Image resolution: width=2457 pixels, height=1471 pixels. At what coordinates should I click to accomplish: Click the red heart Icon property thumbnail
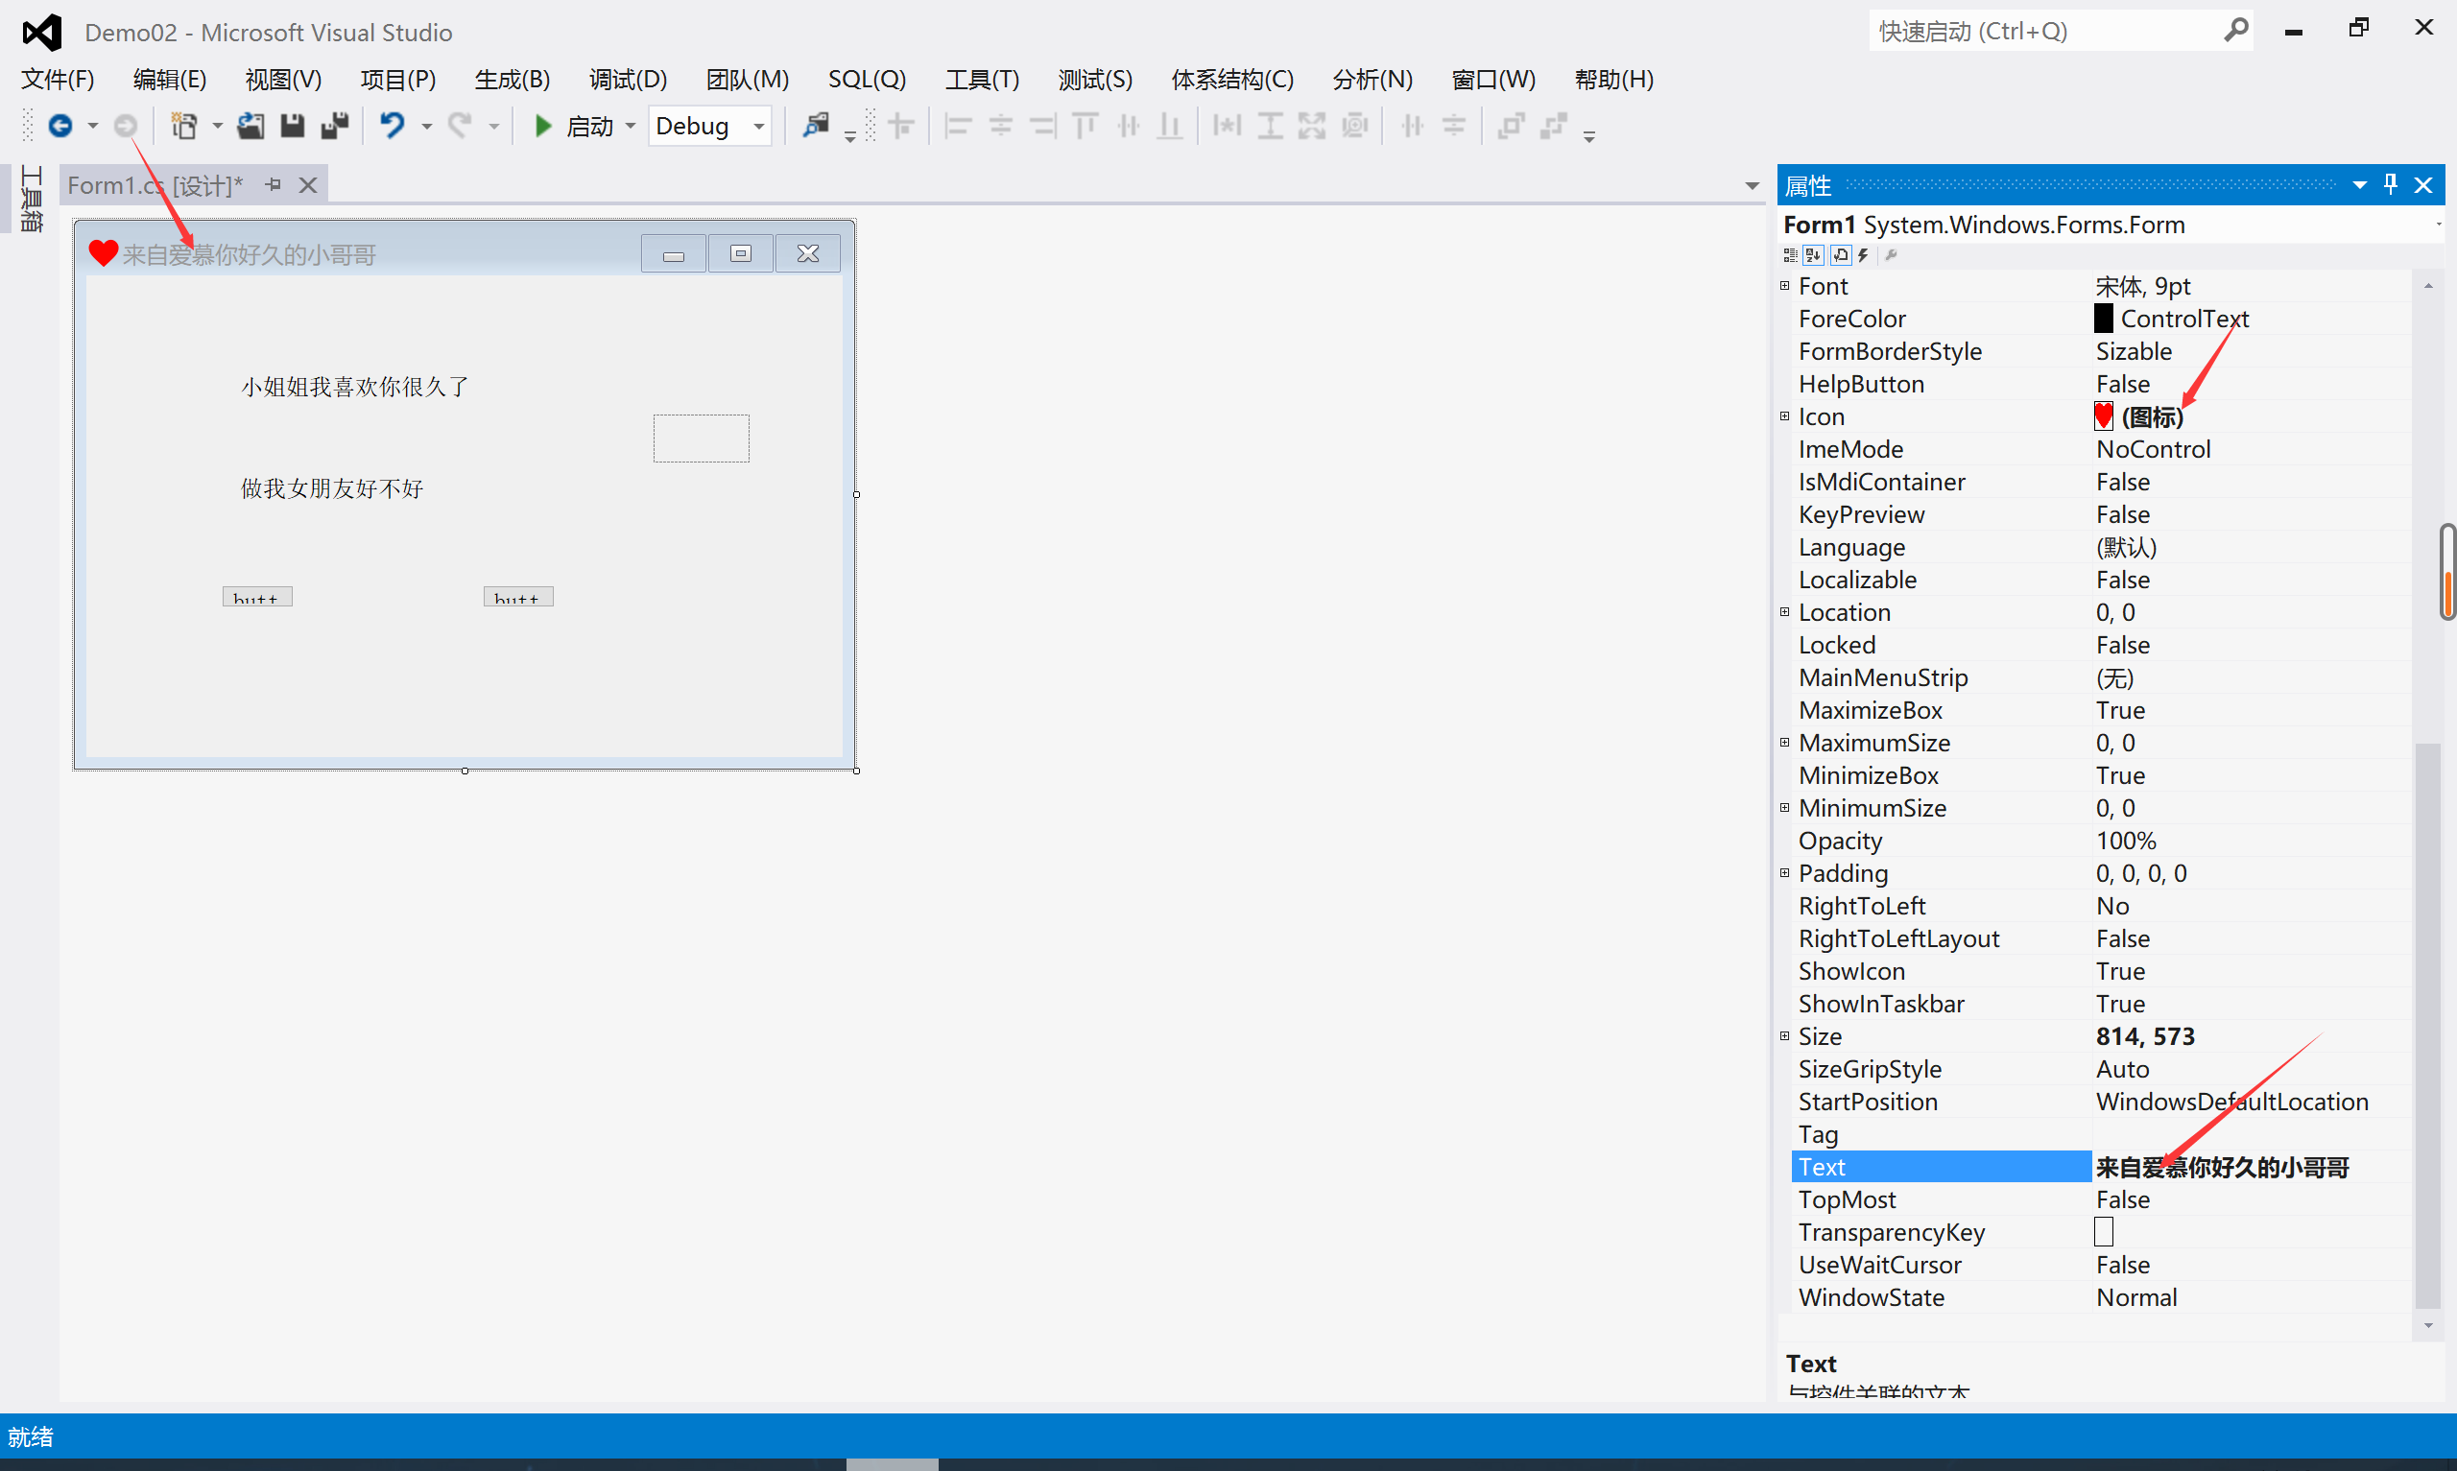(2103, 416)
